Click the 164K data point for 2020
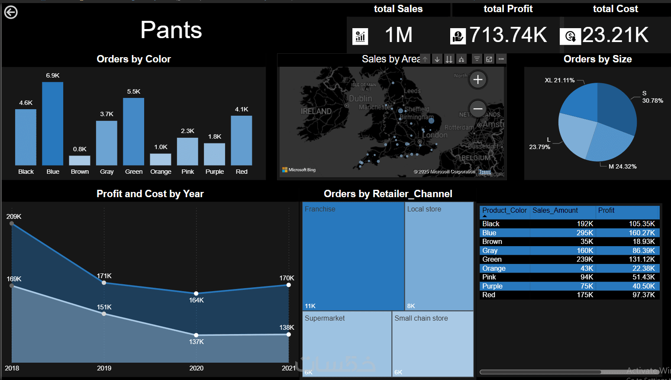Image resolution: width=671 pixels, height=380 pixels. click(x=196, y=293)
